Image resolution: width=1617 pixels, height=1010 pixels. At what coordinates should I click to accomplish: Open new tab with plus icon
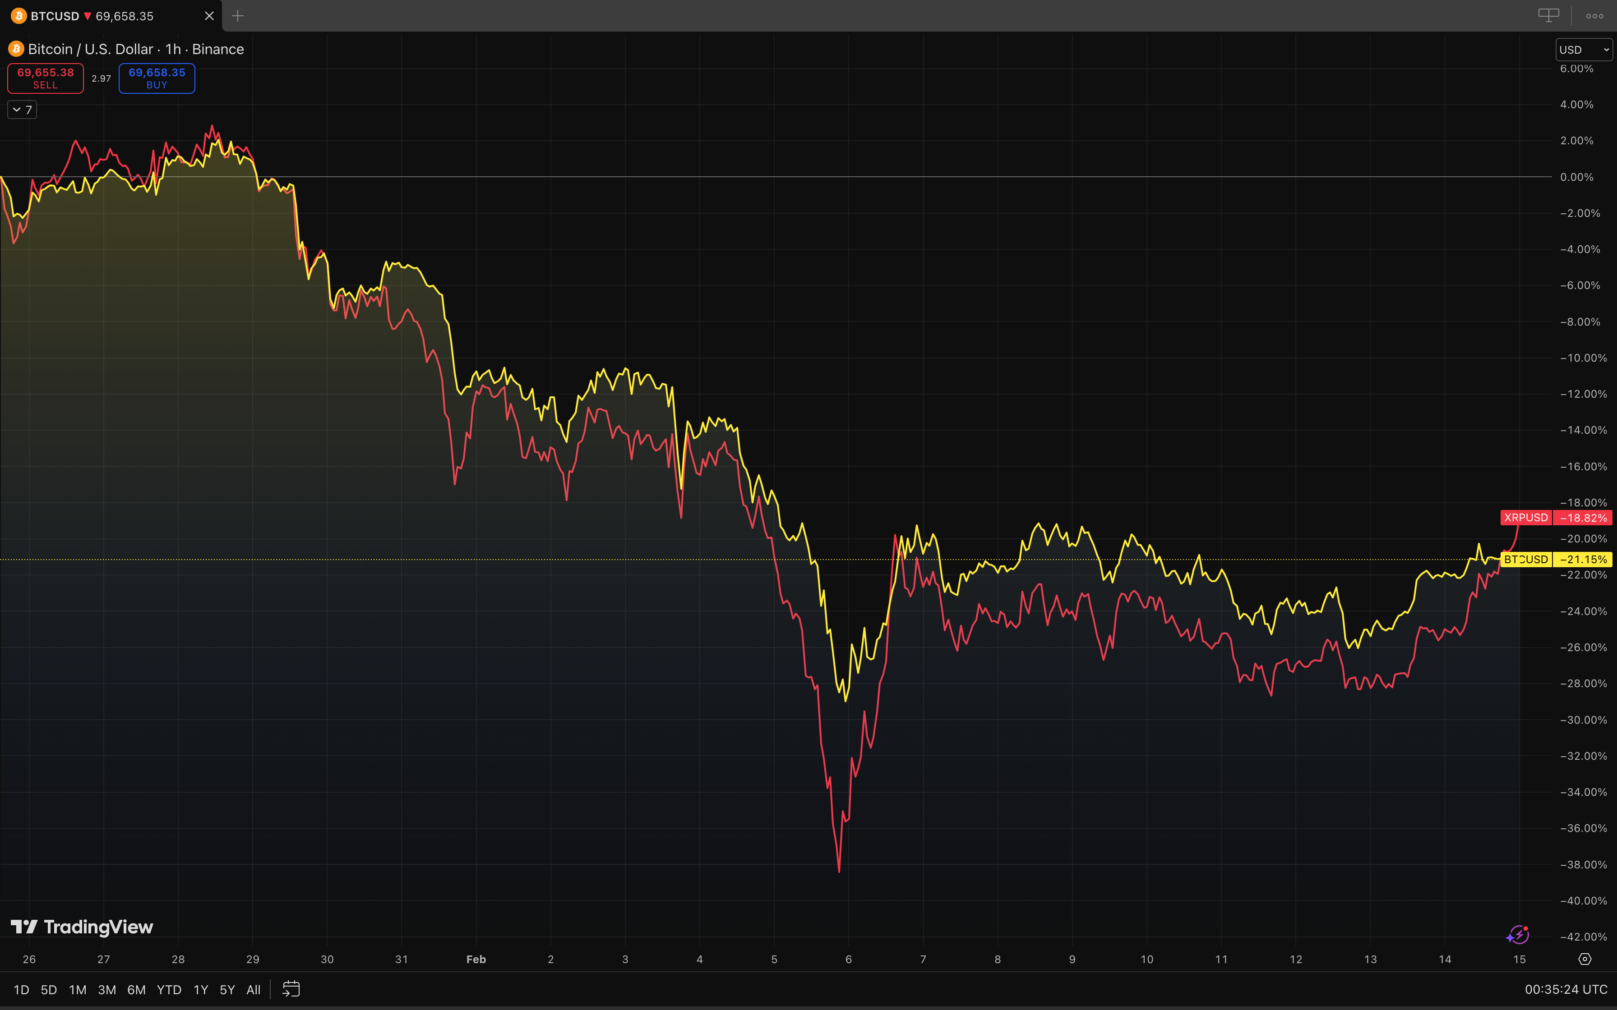click(x=238, y=16)
